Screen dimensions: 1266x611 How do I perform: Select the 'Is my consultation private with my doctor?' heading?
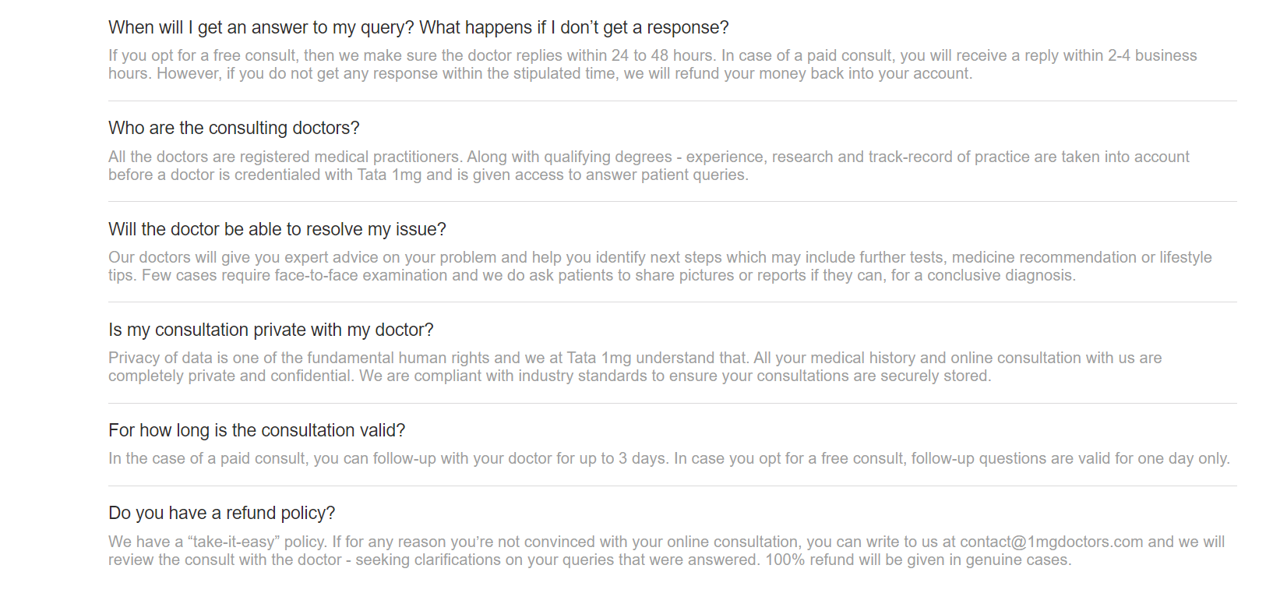(x=271, y=330)
